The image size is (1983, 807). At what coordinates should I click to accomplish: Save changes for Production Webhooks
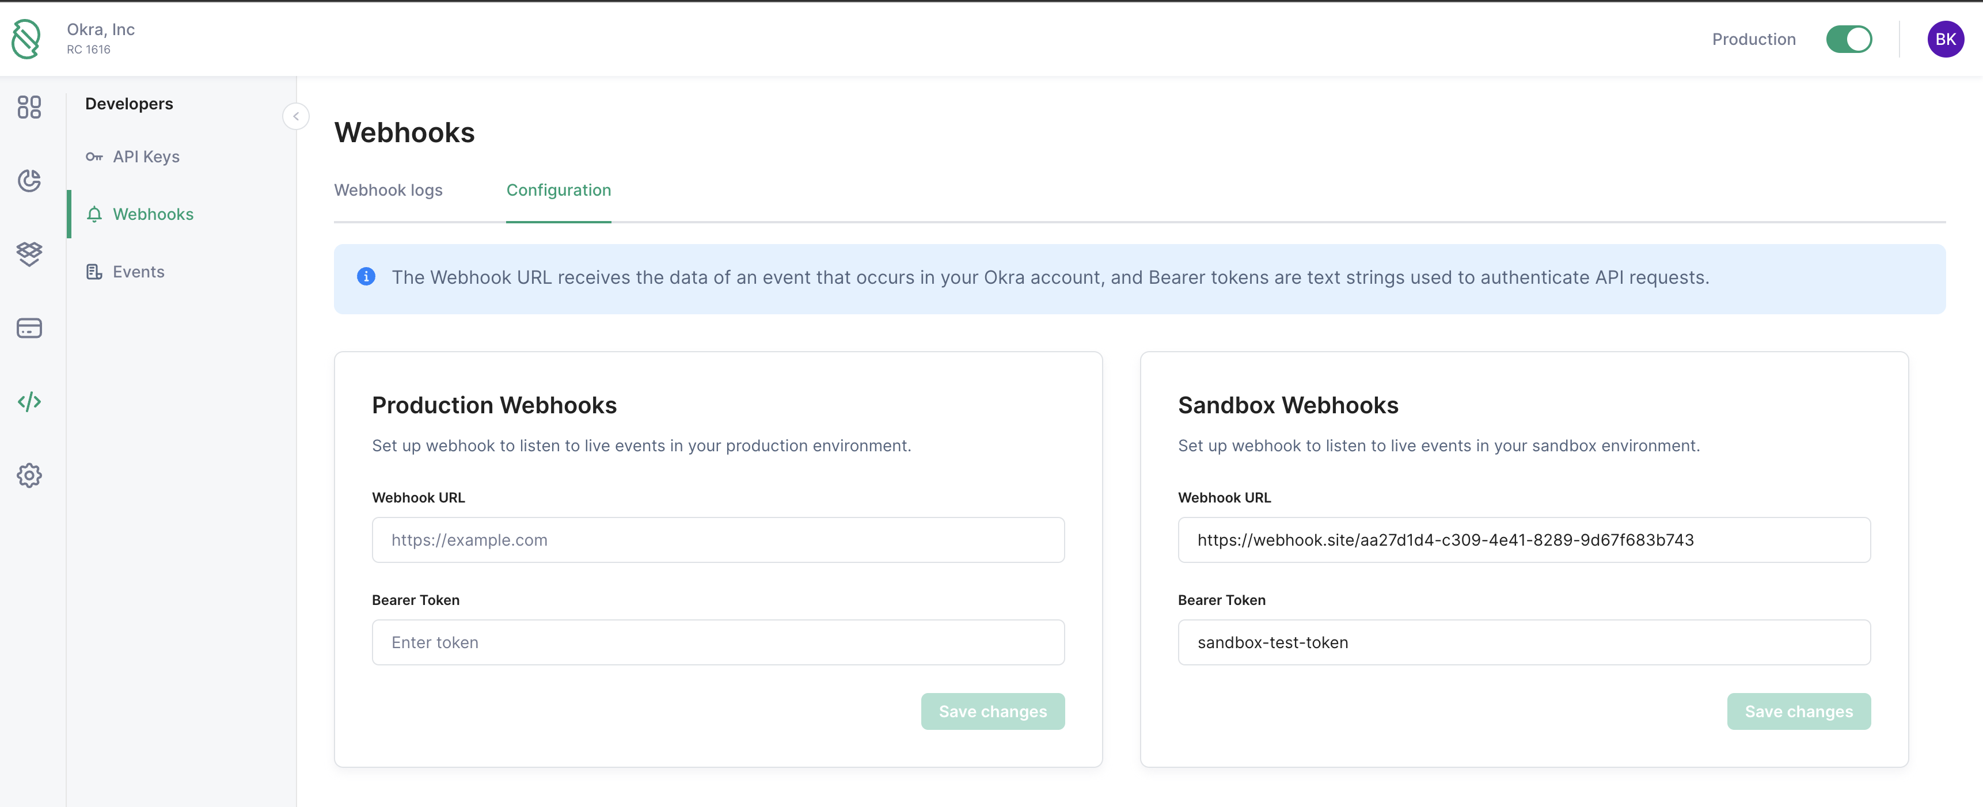pyautogui.click(x=992, y=711)
